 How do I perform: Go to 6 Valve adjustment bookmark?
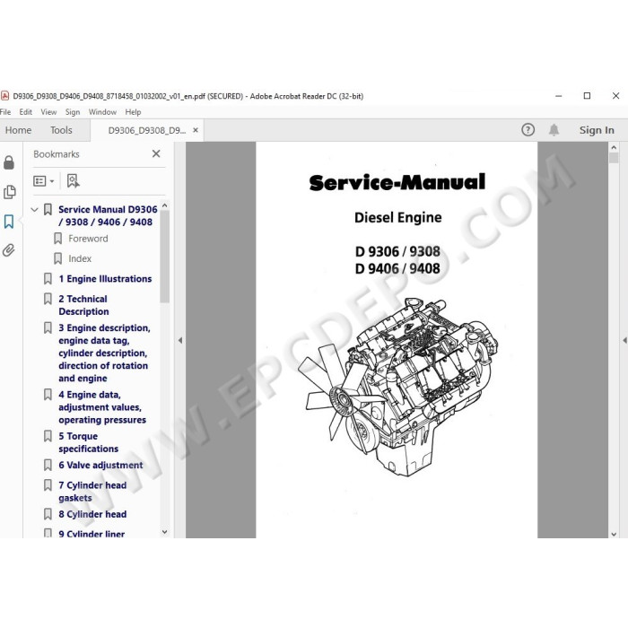(x=100, y=465)
